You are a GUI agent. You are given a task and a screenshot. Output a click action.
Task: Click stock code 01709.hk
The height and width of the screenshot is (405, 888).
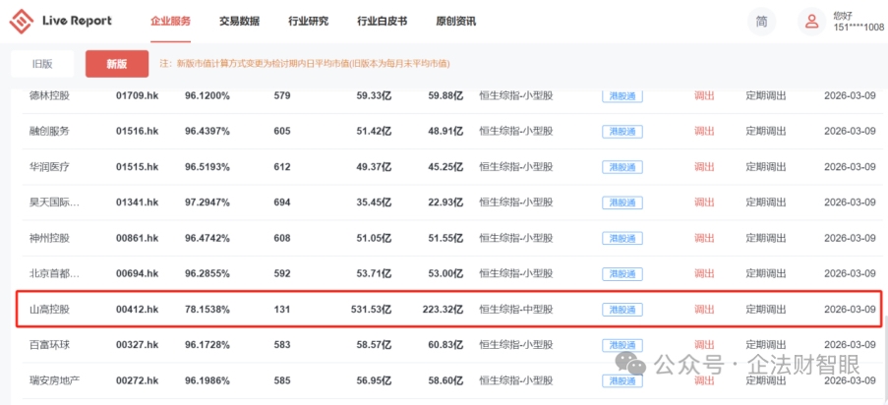(x=137, y=95)
